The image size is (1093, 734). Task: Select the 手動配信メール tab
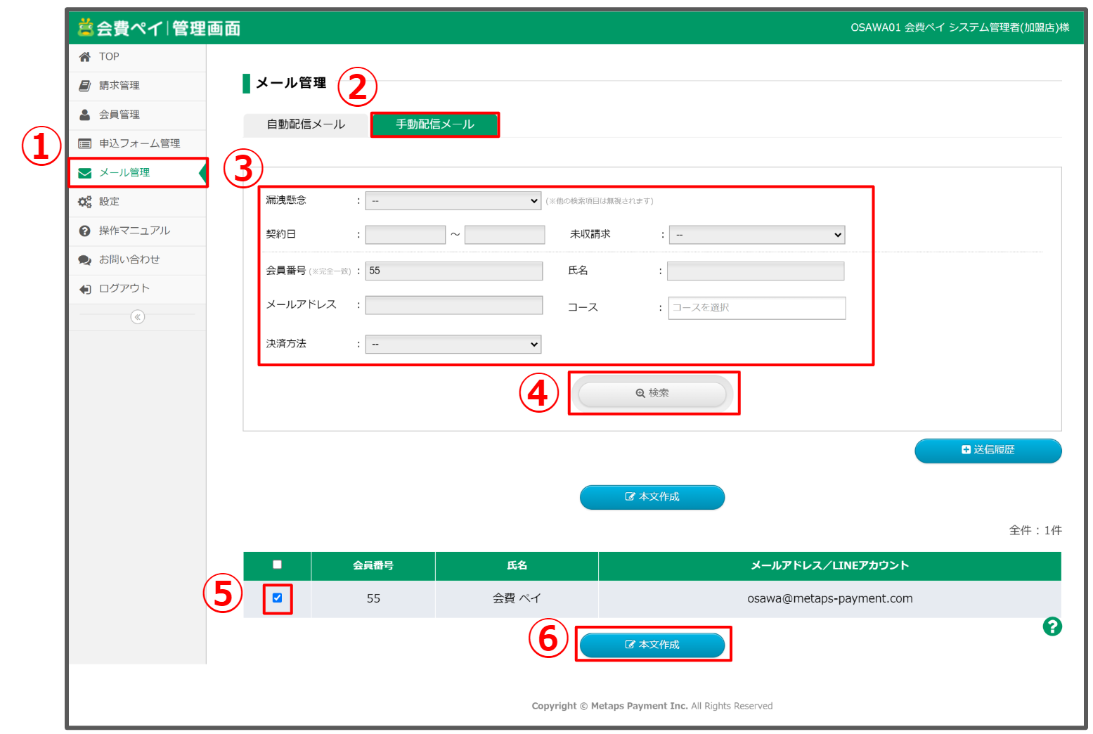coord(434,124)
